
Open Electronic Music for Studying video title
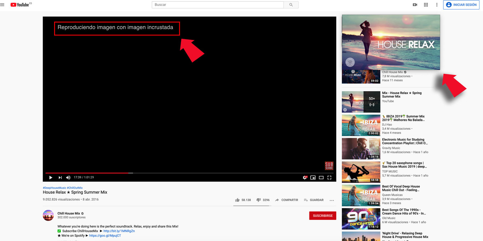405,141
